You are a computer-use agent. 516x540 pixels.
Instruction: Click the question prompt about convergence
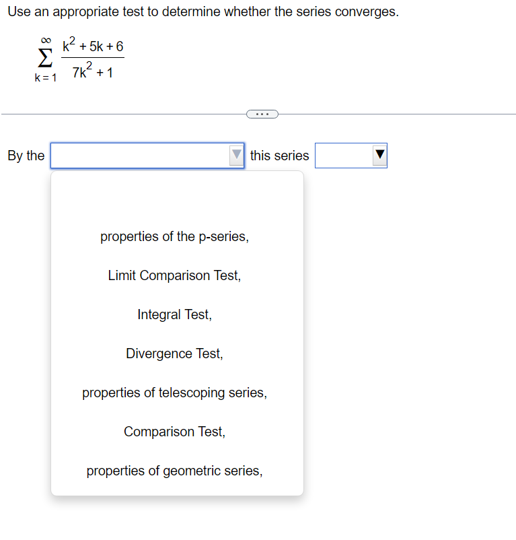point(202,11)
